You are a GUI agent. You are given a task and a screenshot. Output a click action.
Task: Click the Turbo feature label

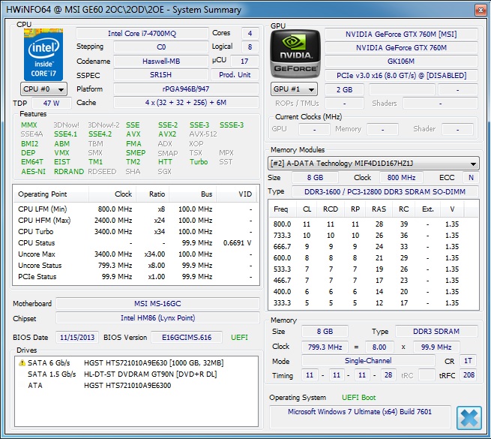tap(199, 162)
